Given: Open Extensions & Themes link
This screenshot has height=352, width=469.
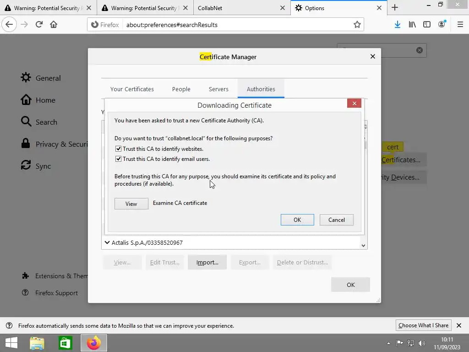Looking at the screenshot, I should coord(55,275).
